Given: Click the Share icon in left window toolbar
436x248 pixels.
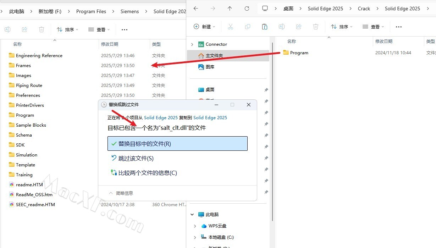Looking at the screenshot, I should pos(24,29).
